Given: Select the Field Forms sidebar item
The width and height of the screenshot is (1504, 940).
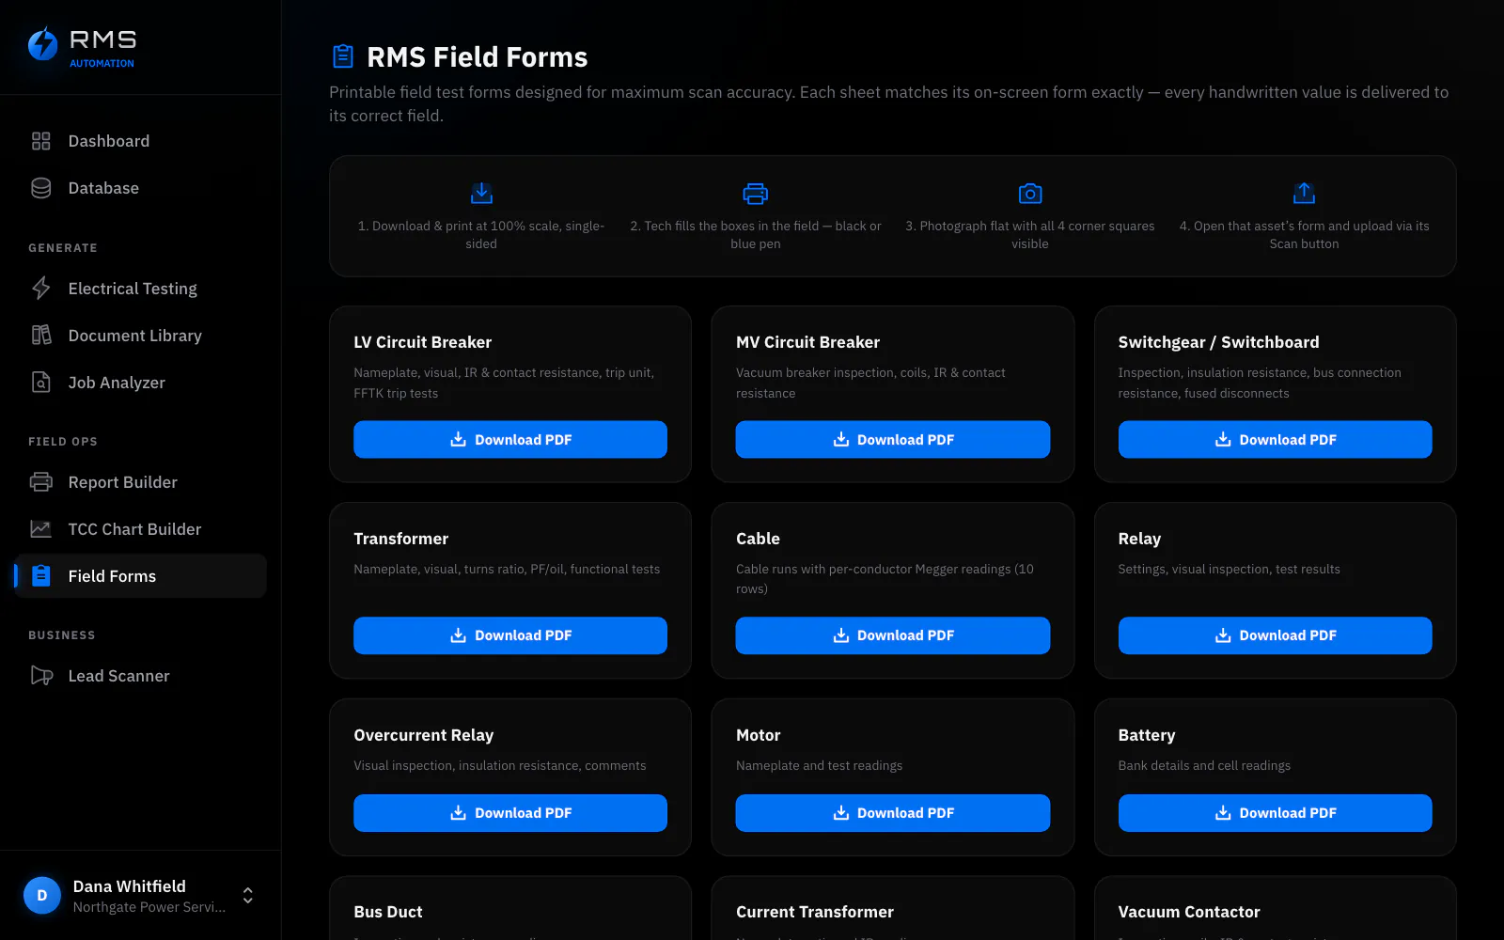Looking at the screenshot, I should click(141, 576).
